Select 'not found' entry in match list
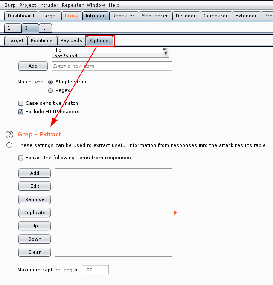The width and height of the screenshot is (273, 285). click(107, 55)
